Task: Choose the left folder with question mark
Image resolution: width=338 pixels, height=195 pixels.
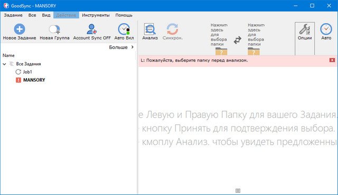Action: (x=221, y=51)
